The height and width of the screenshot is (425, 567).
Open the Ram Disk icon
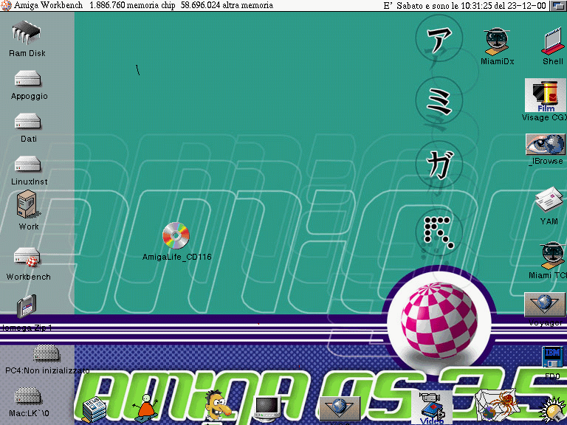pyautogui.click(x=26, y=33)
